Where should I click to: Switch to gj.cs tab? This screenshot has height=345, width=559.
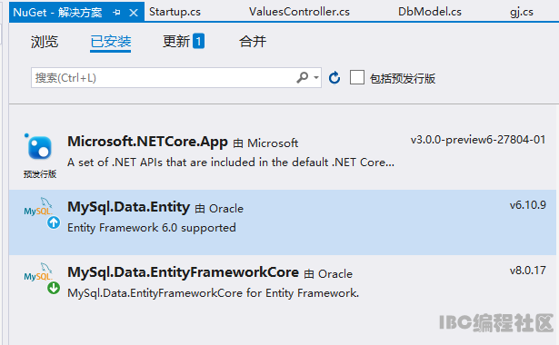[521, 12]
